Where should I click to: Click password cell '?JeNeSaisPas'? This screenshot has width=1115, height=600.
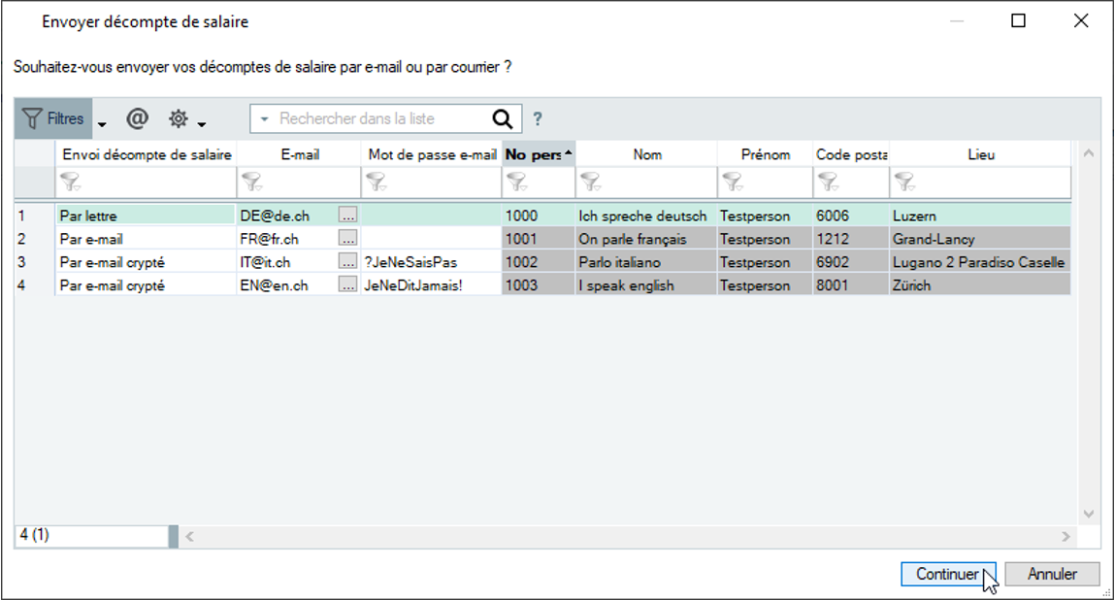click(431, 262)
